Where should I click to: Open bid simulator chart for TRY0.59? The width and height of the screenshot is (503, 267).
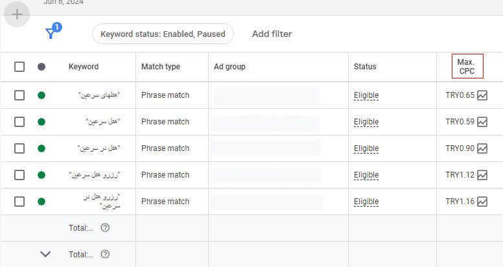(x=482, y=122)
